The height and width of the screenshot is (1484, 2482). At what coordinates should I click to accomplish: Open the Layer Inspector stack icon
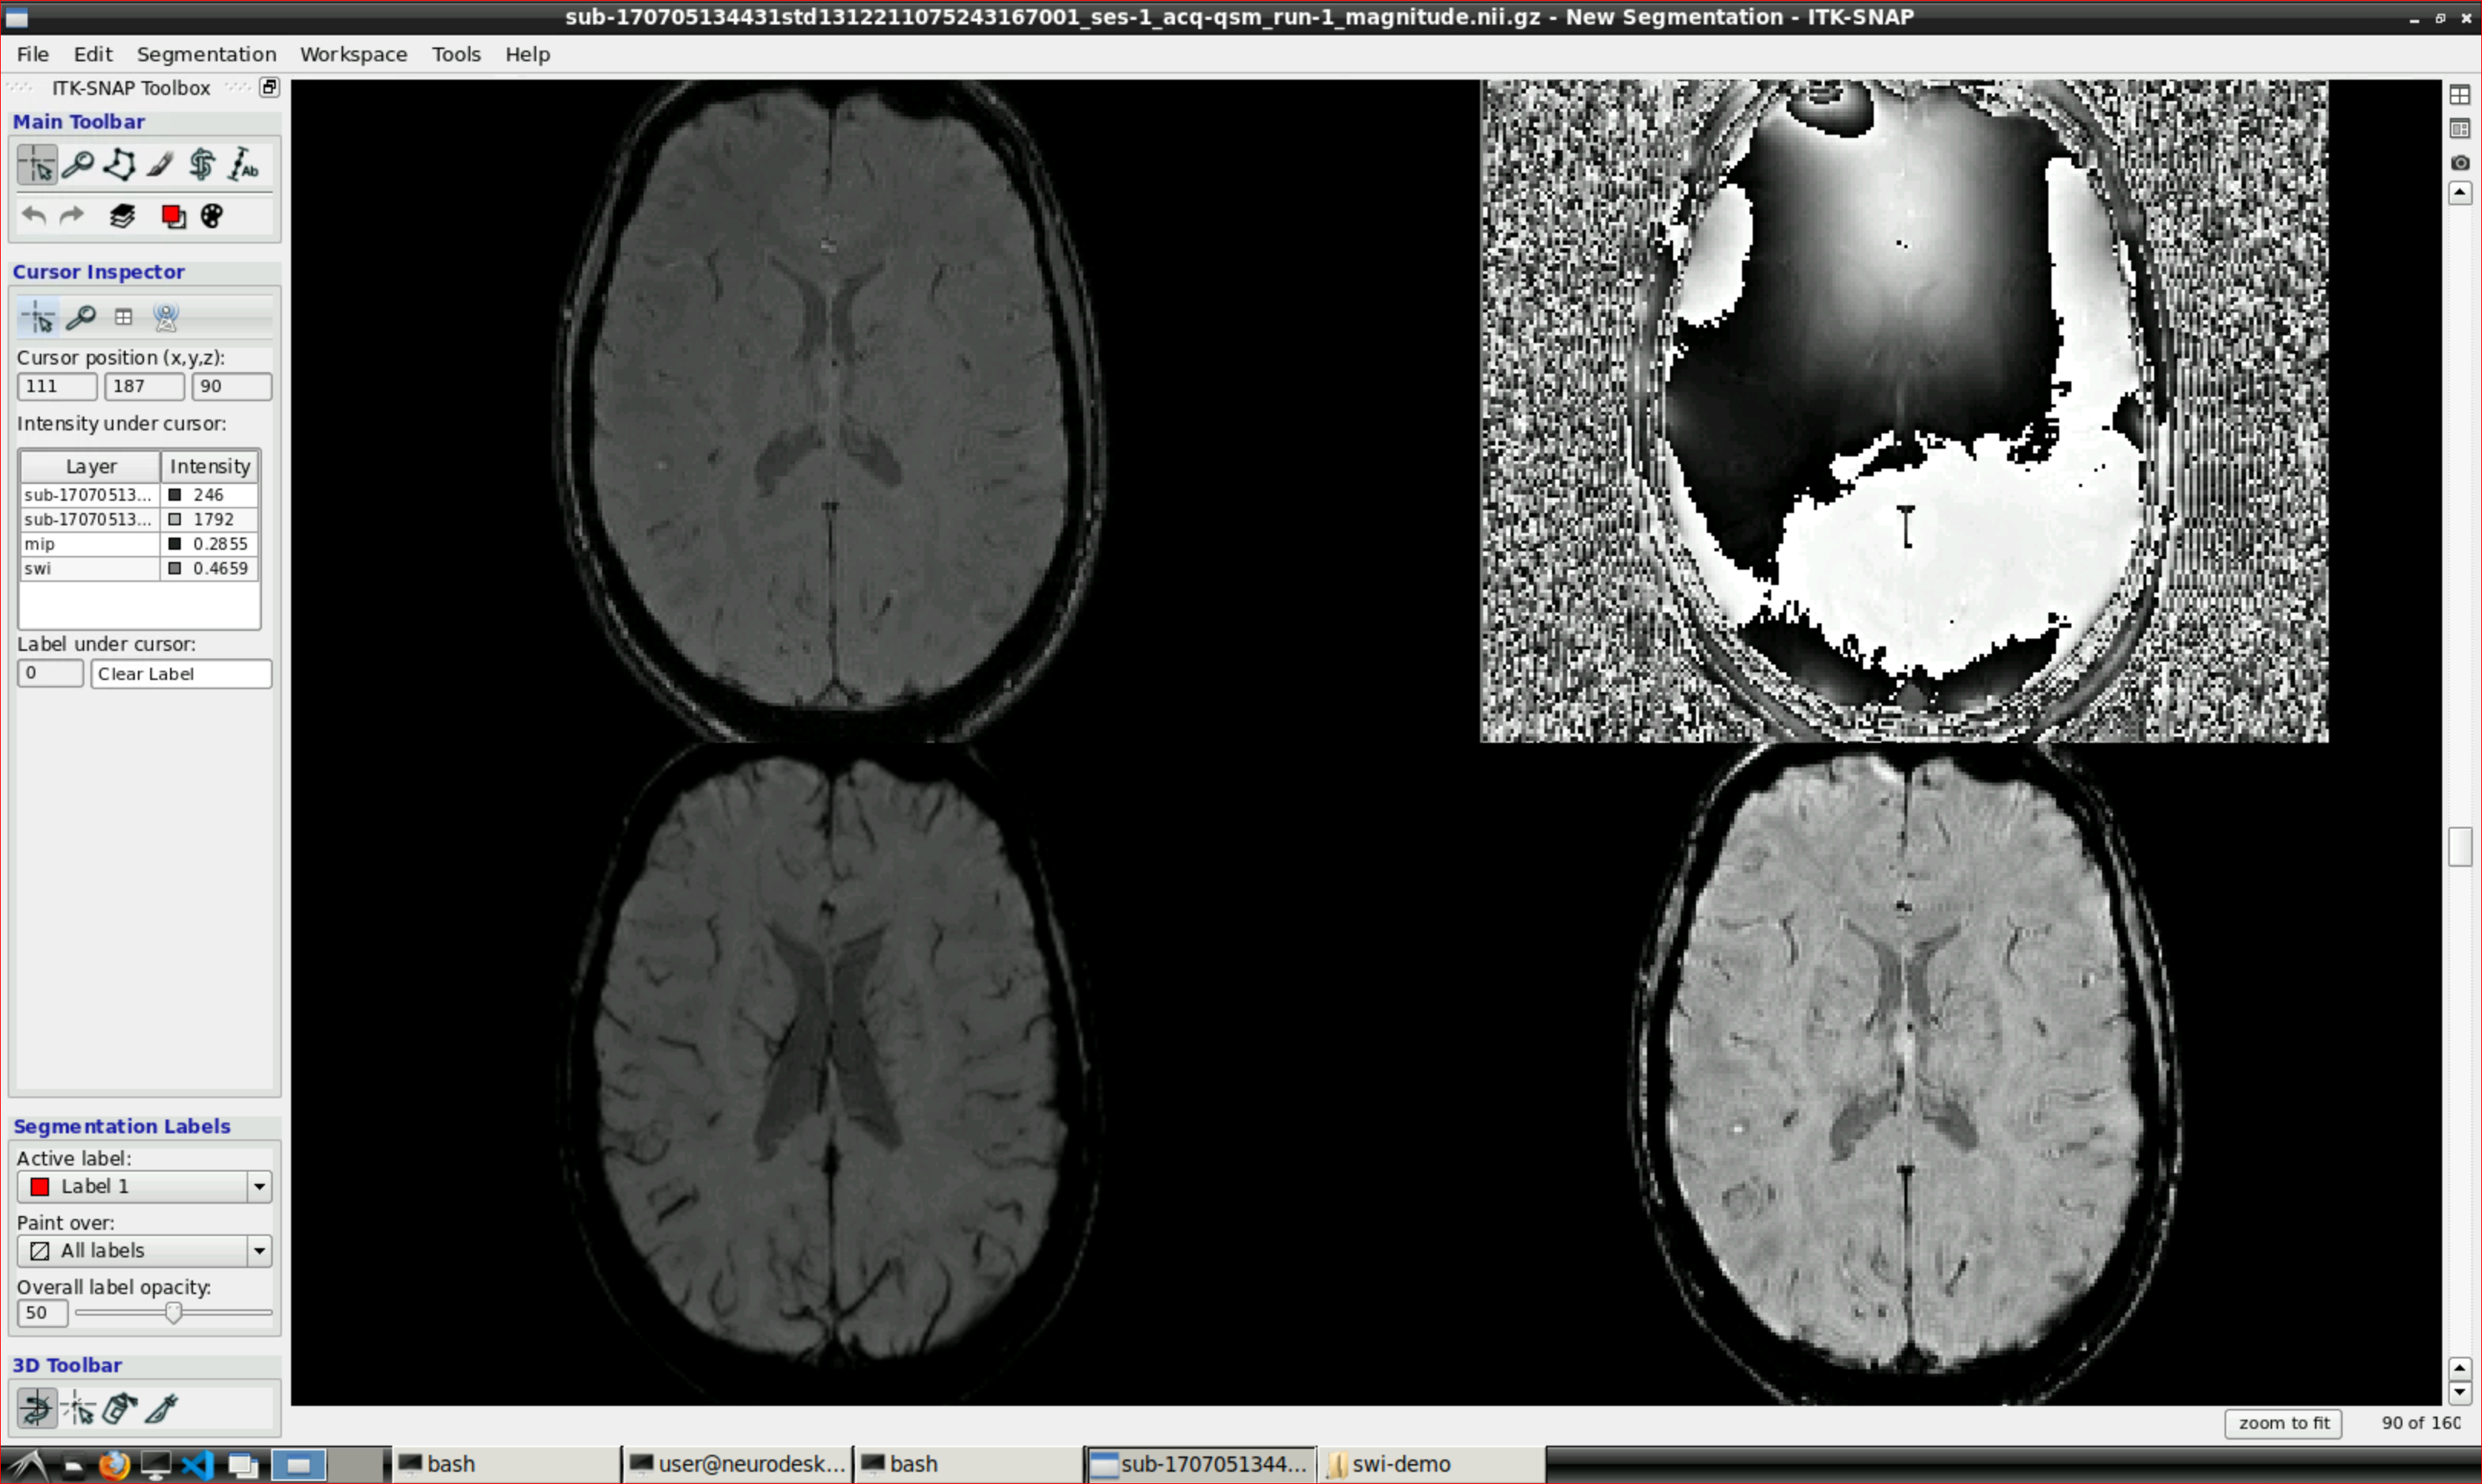[x=122, y=216]
